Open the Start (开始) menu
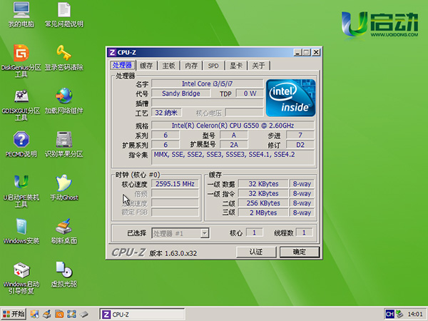The height and width of the screenshot is (321, 428). pos(14,314)
